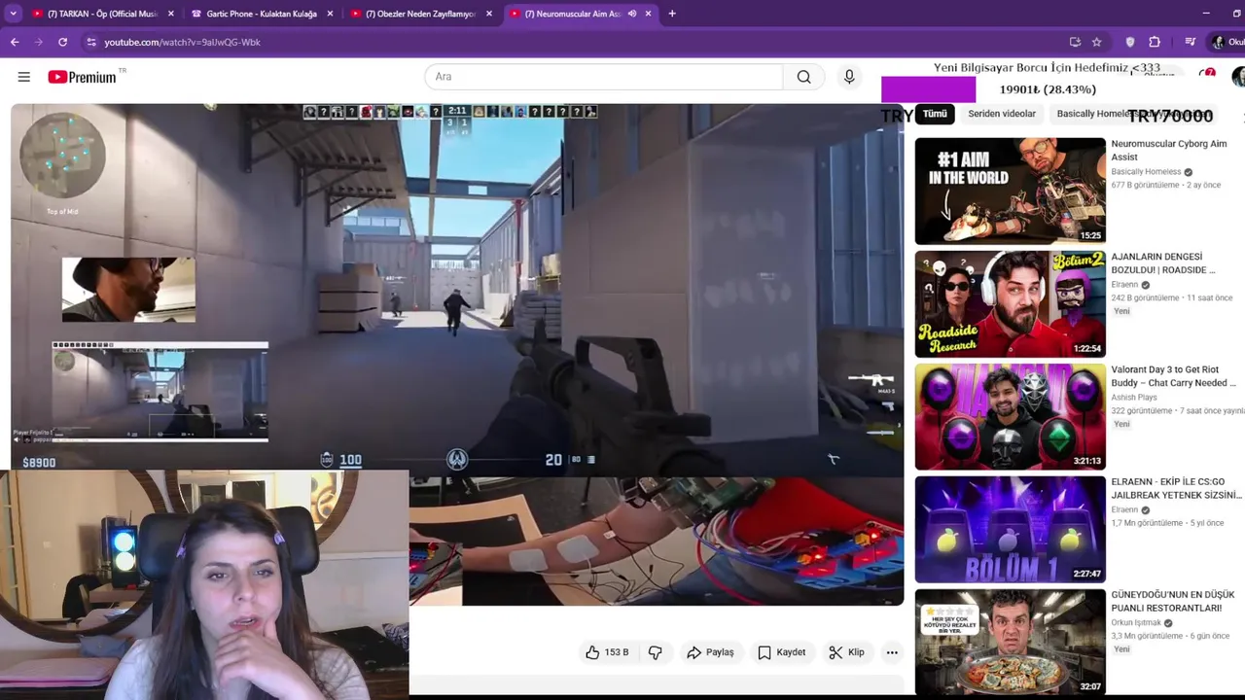Viewport: 1245px width, 700px height.
Task: Close the Obezler Neden Zayıflamıyor tab
Action: pyautogui.click(x=489, y=14)
